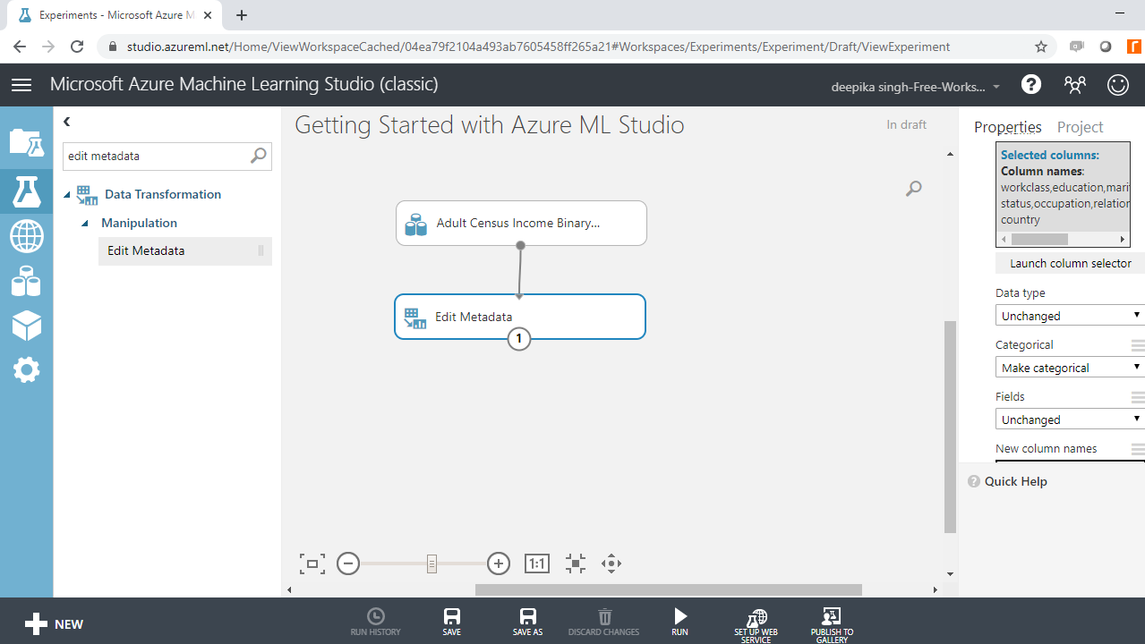This screenshot has width=1145, height=644.
Task: Save the experiment
Action: tap(452, 623)
